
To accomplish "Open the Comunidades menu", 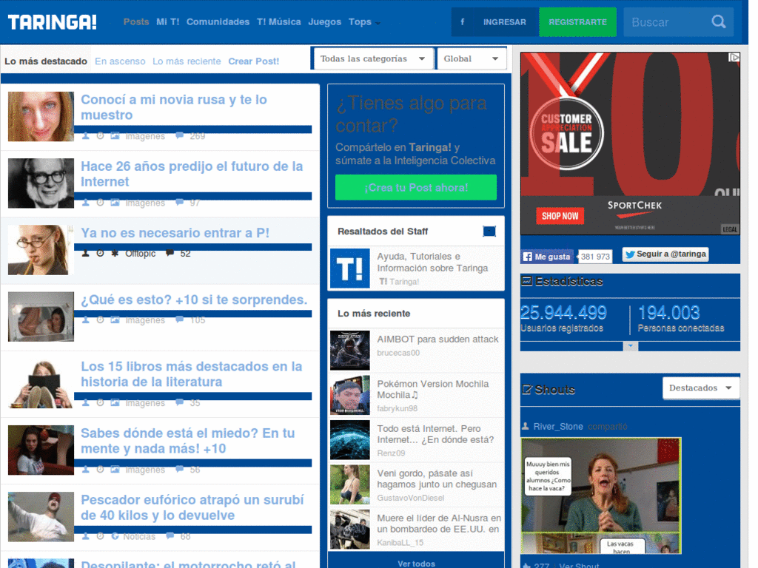I will coord(218,21).
